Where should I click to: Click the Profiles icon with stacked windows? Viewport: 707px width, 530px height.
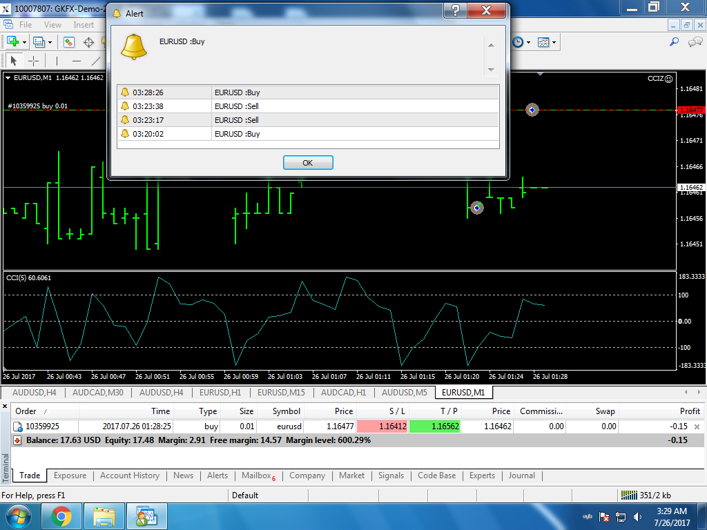(39, 42)
